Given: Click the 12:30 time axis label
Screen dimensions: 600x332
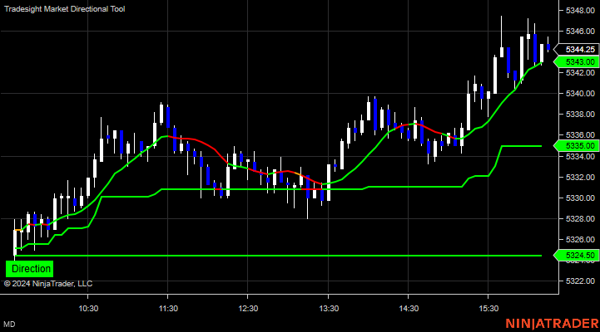Looking at the screenshot, I should 248,308.
